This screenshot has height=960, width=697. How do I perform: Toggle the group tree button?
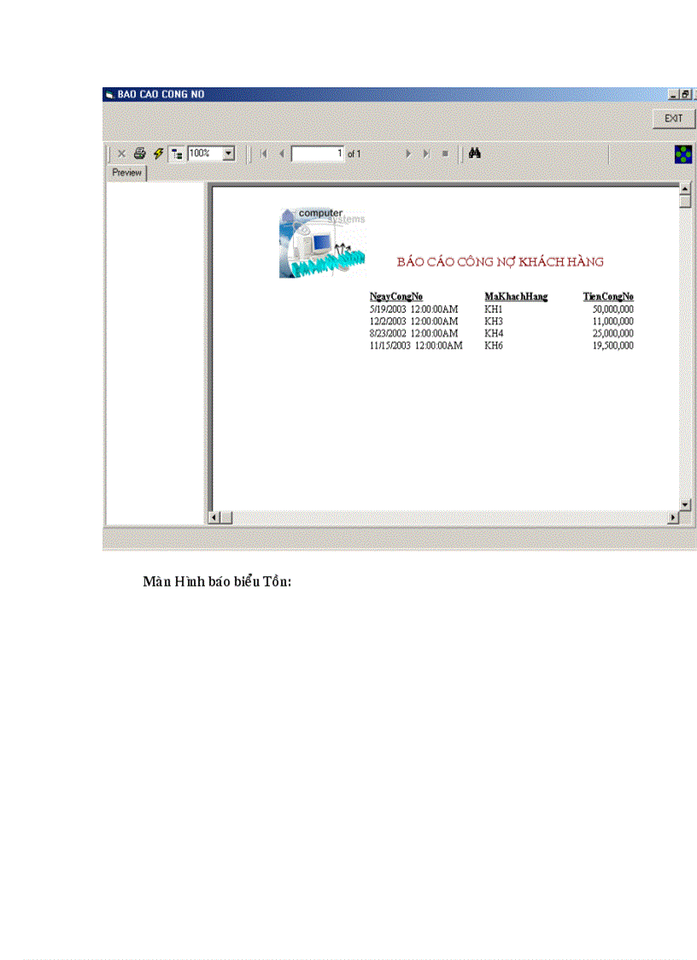(177, 154)
